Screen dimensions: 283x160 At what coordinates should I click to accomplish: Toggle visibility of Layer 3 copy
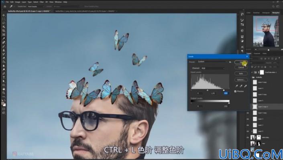click(248, 113)
